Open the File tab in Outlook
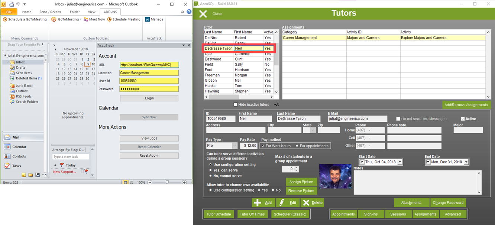 (9, 12)
